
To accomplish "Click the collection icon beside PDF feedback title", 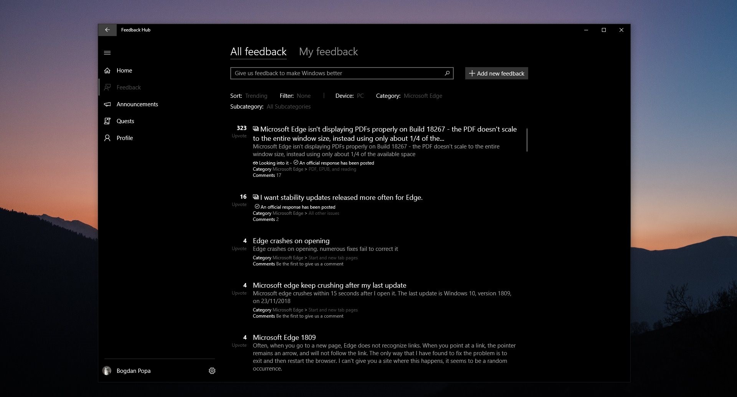I will coord(256,129).
